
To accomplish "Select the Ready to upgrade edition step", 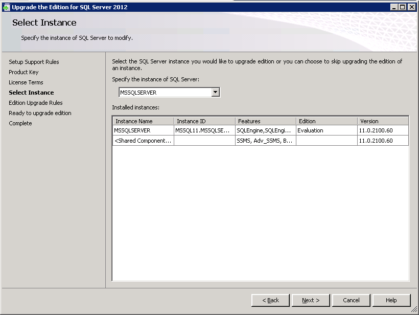I will [x=40, y=113].
